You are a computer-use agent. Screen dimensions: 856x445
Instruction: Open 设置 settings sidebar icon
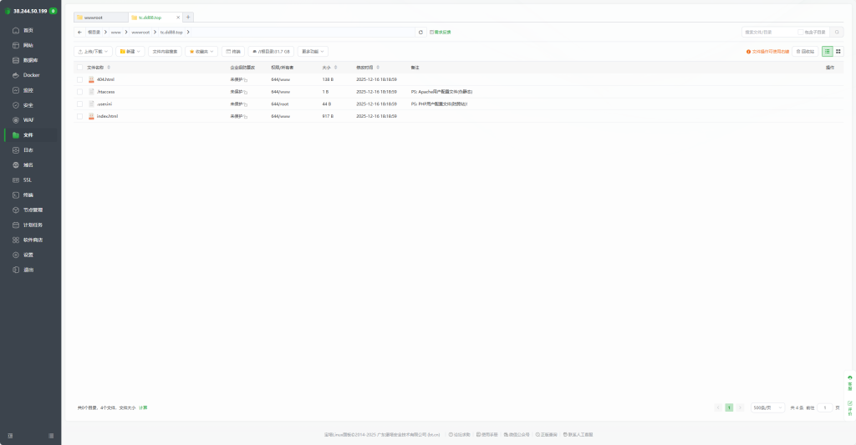coord(16,255)
